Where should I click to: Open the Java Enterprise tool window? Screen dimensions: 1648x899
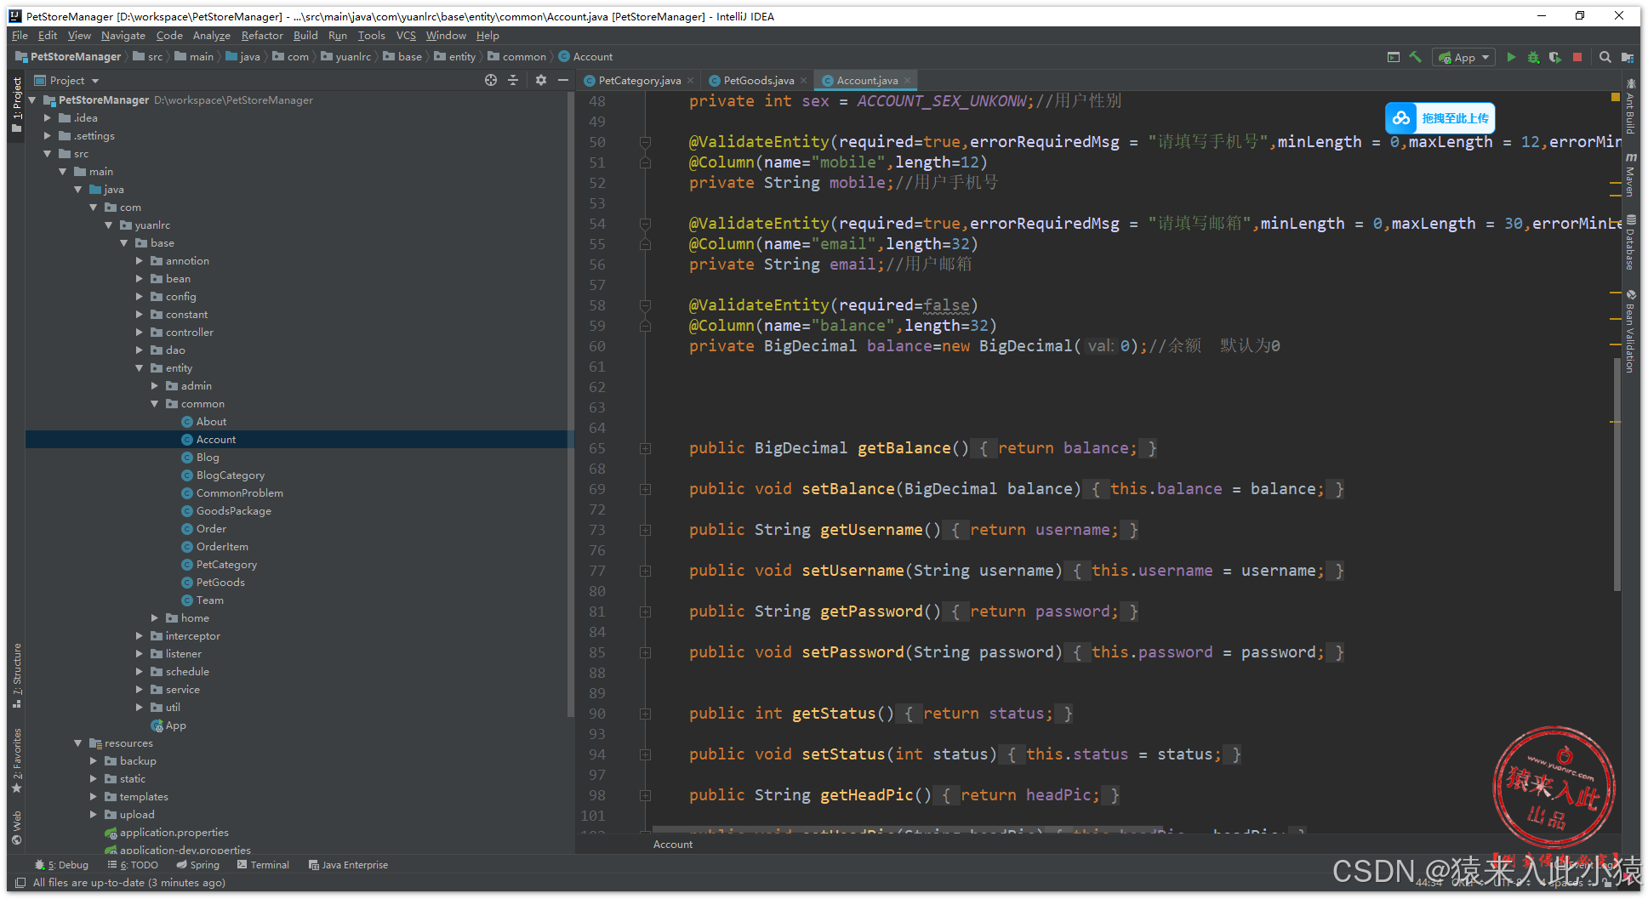pos(348,865)
